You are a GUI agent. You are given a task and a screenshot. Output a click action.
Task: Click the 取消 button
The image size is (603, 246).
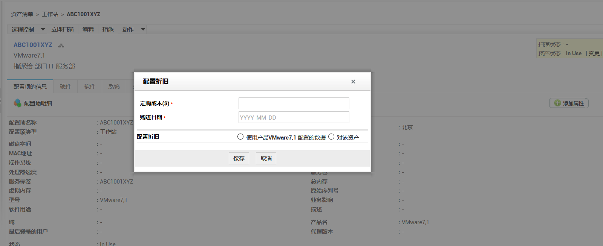click(x=266, y=158)
